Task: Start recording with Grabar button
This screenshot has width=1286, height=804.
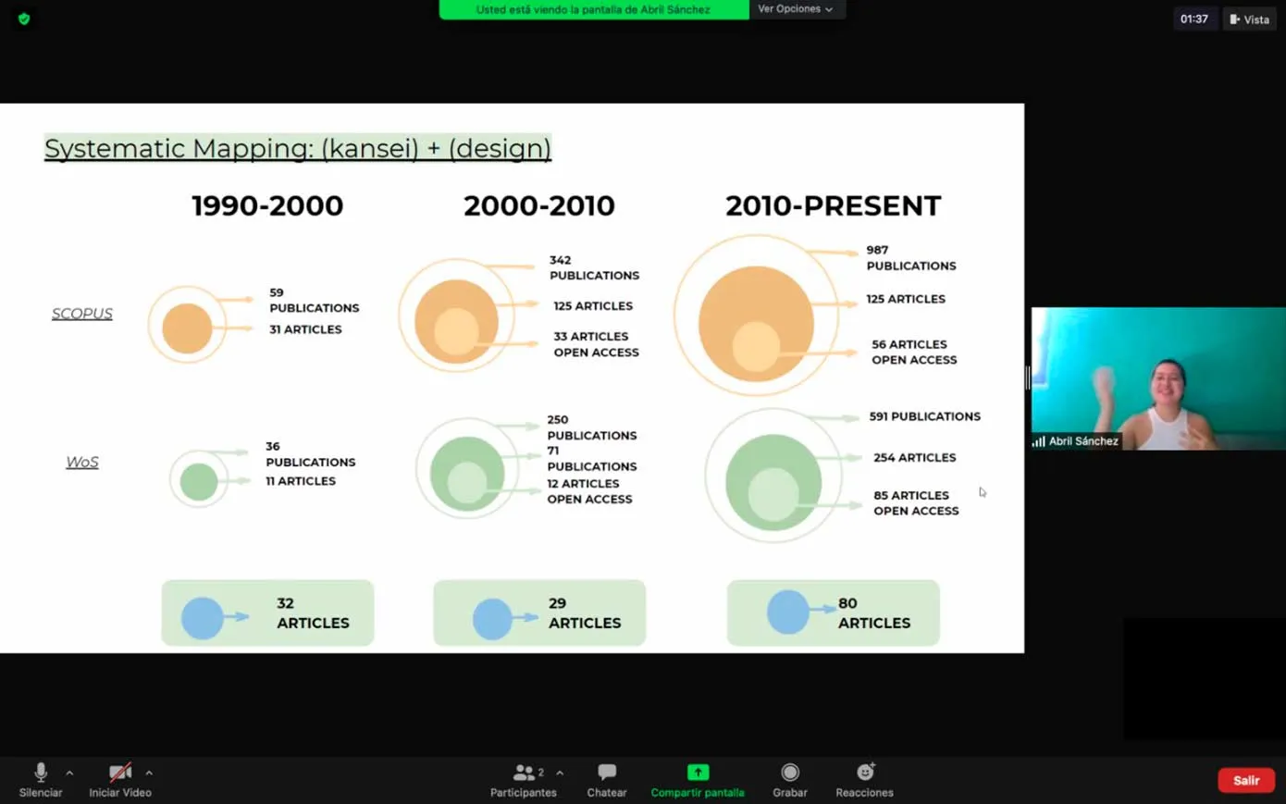Action: pos(789,773)
